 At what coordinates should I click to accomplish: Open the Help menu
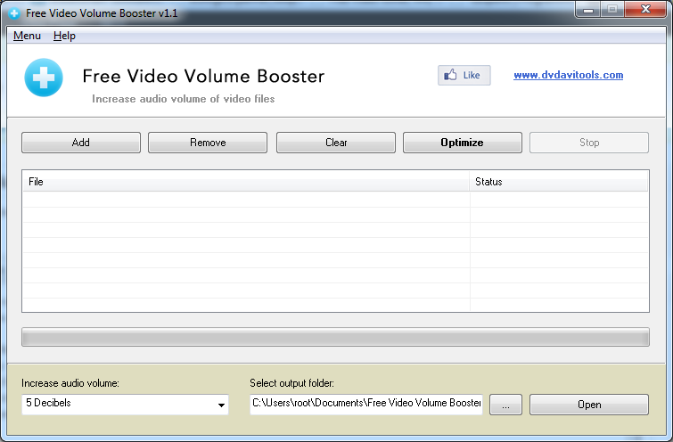[x=64, y=36]
